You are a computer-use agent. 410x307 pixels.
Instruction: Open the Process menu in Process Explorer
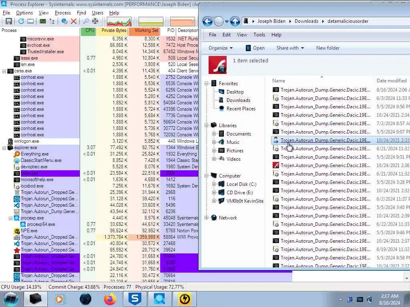click(63, 12)
